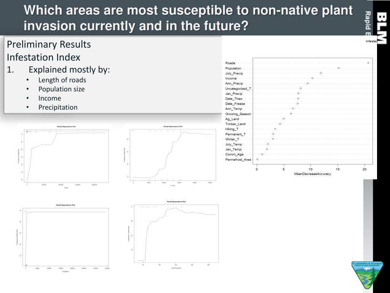Click the MeanDecreaseAccuracy axis label
The width and height of the screenshot is (390, 293).
coord(312,174)
